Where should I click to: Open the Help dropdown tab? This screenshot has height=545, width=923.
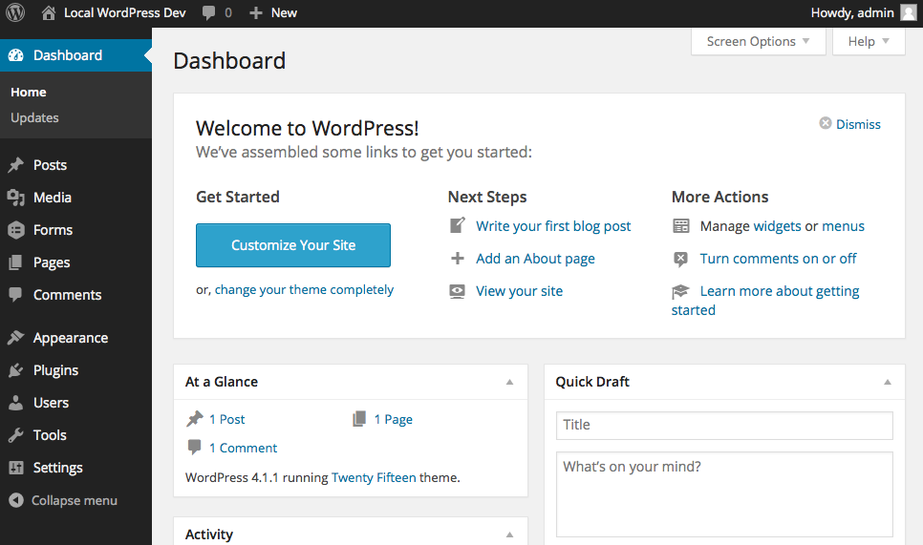pos(869,41)
